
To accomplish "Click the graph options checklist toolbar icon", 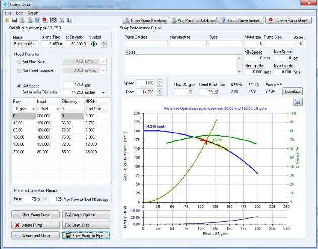I will [x=54, y=20].
